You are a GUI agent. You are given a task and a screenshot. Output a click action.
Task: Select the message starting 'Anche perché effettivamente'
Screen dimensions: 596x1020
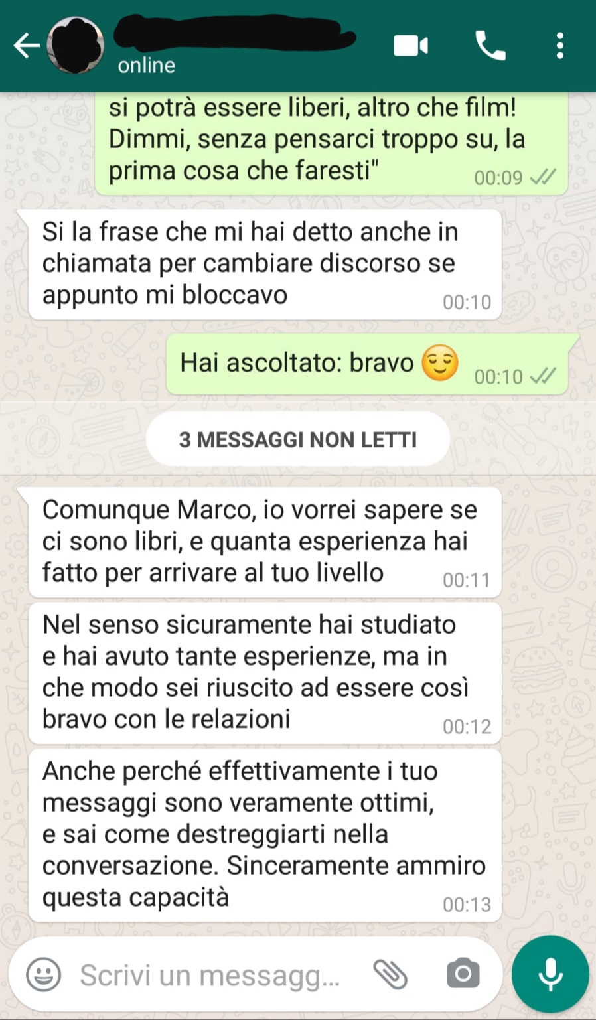pyautogui.click(x=265, y=835)
